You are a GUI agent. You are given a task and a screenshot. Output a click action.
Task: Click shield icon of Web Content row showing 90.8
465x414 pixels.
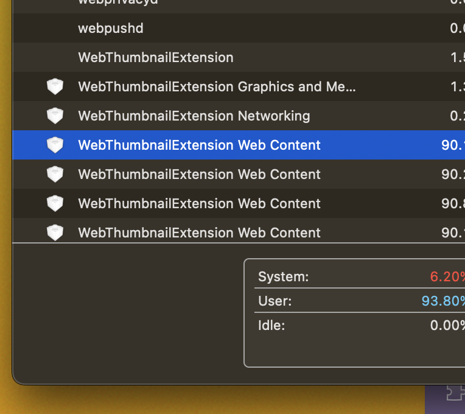[55, 203]
